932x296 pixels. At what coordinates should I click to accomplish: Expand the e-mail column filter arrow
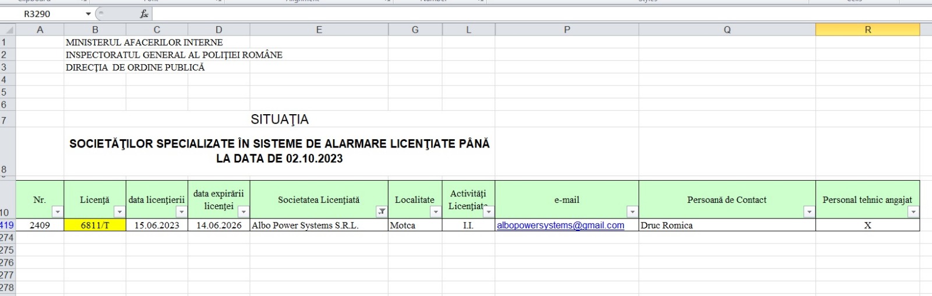[x=632, y=212]
